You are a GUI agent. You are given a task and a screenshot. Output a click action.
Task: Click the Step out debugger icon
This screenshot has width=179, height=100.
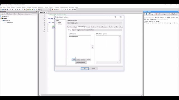click(x=61, y=10)
